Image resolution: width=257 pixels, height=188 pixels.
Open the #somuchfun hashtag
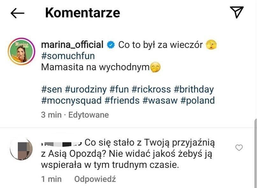[68, 56]
